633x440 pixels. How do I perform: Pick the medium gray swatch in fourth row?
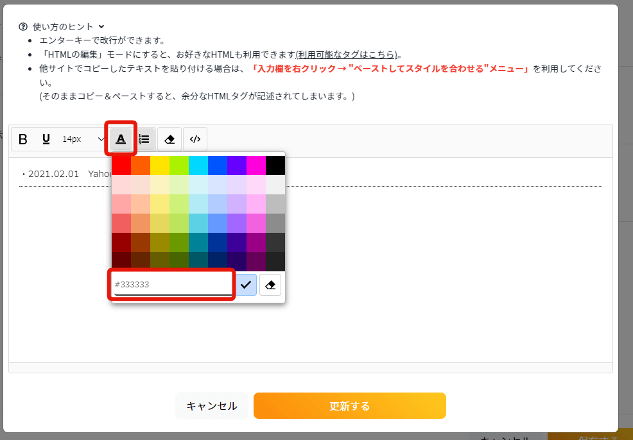(275, 223)
